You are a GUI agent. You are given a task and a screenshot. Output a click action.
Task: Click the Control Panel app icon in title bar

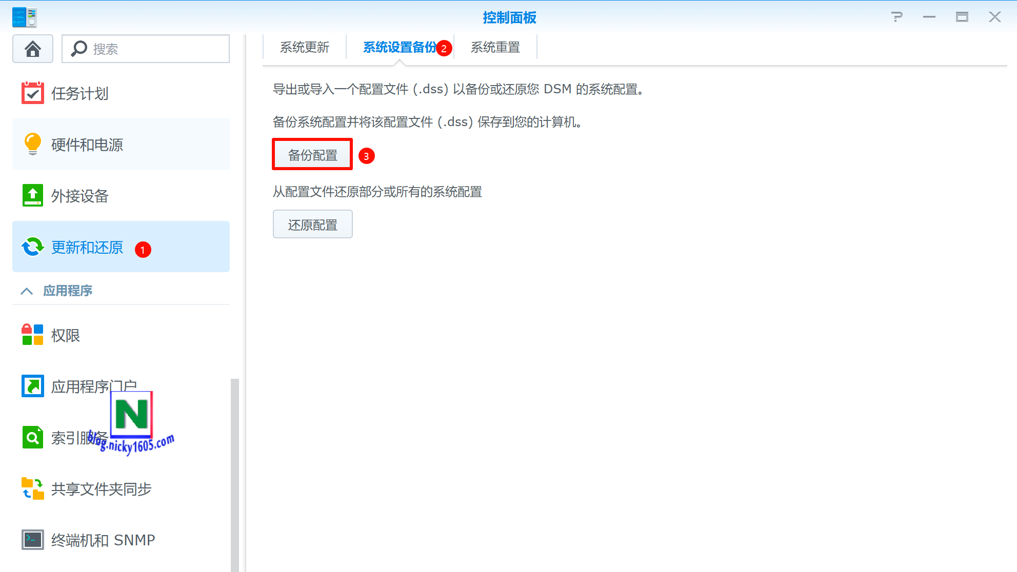pyautogui.click(x=24, y=17)
